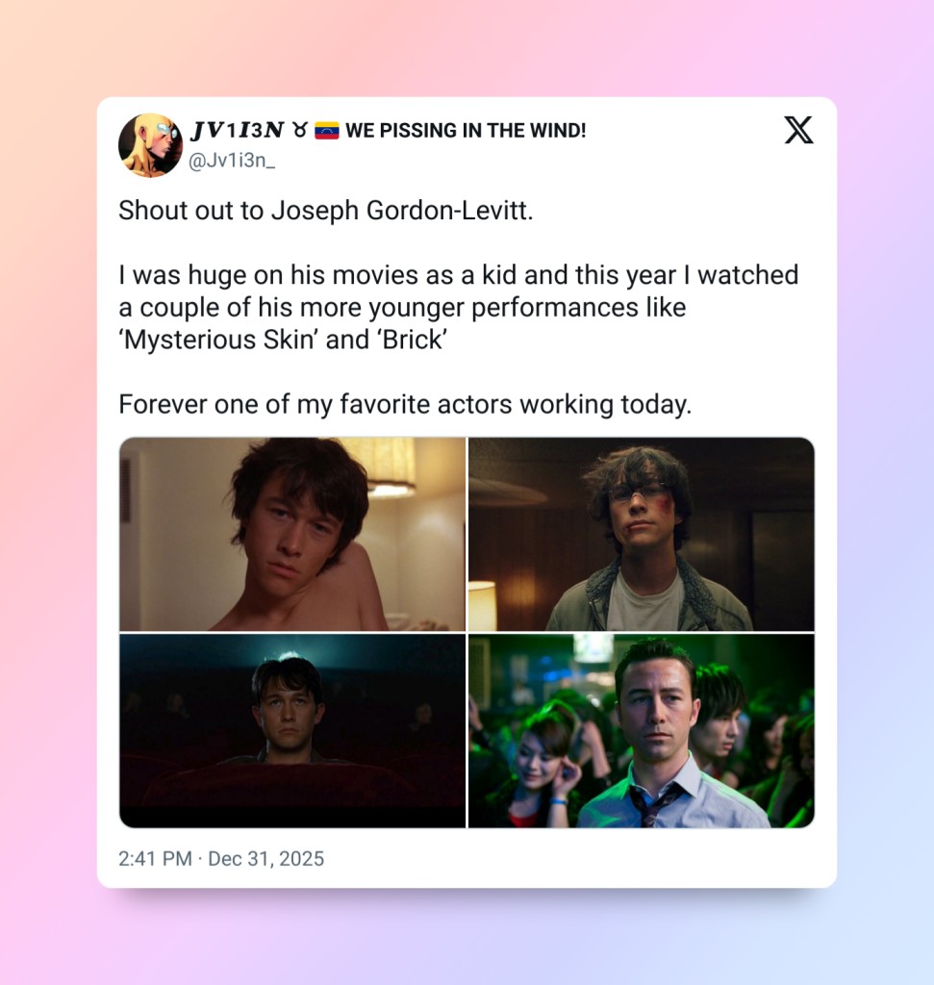This screenshot has height=985, width=934.
Task: Click 'I was huge on his movies' paragraph
Action: [459, 307]
